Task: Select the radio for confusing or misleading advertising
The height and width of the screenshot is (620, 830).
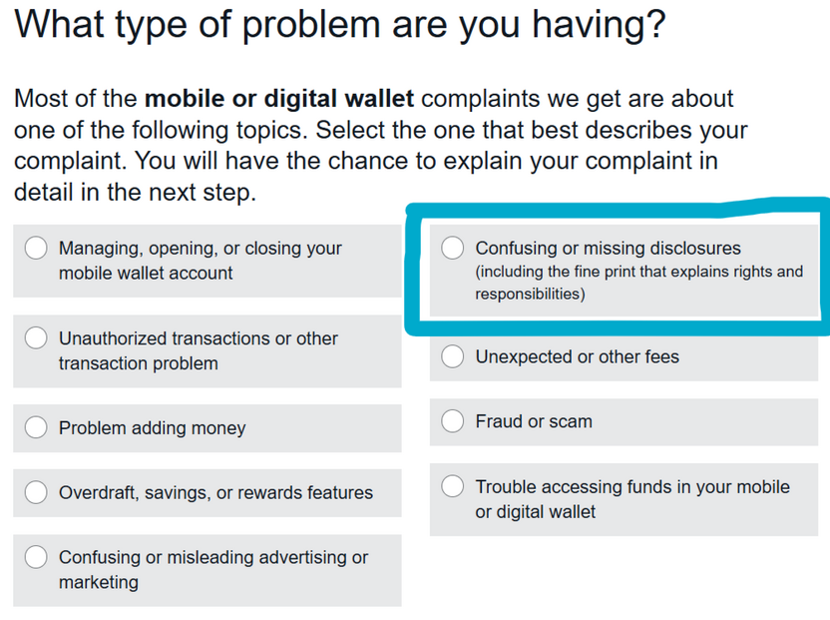Action: click(36, 557)
